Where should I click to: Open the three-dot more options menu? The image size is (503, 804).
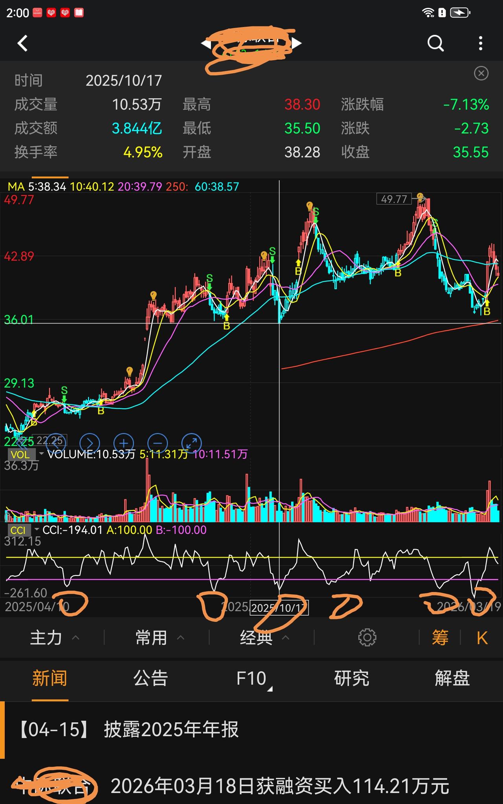click(x=480, y=43)
